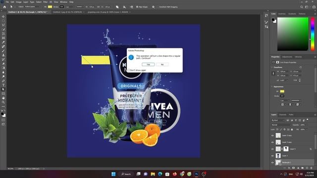Click the Home icon in options bar

pyautogui.click(x=4, y=7)
